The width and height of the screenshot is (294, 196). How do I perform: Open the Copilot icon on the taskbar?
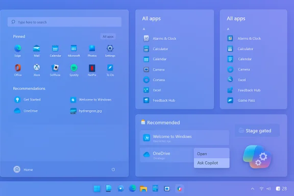click(x=180, y=189)
